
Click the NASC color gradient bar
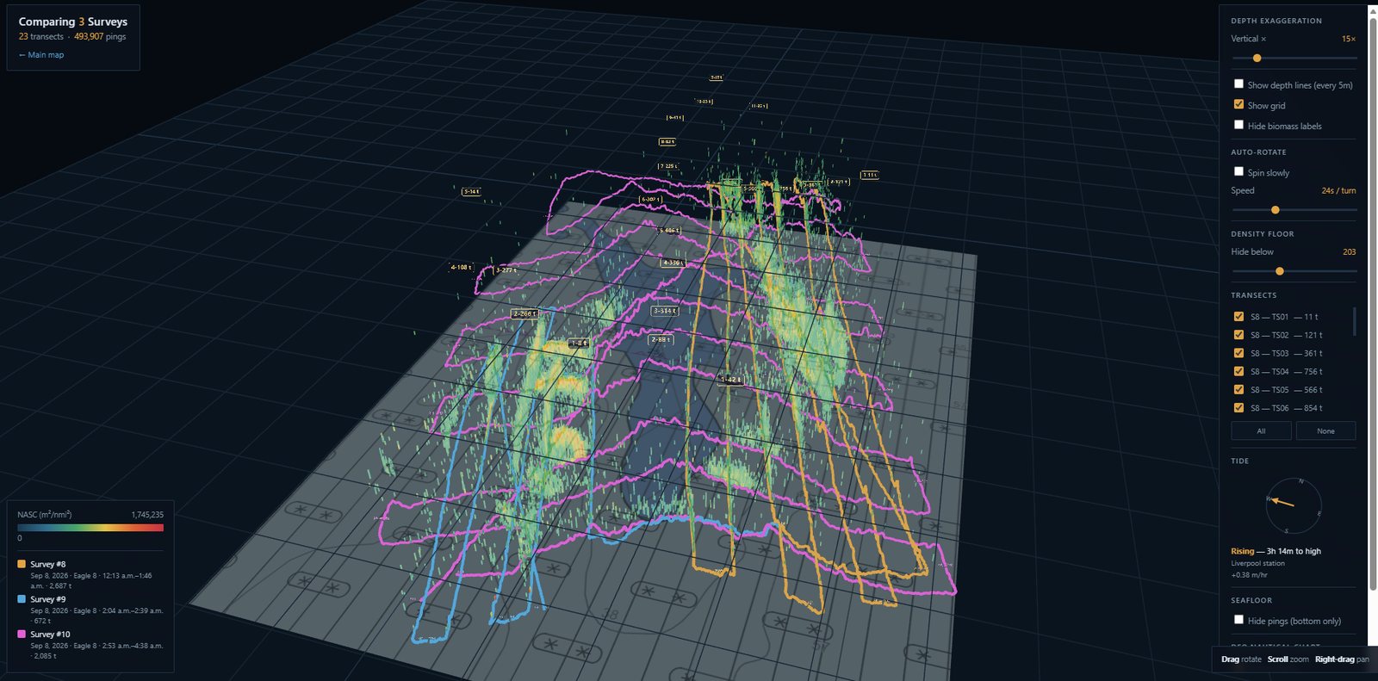90,528
